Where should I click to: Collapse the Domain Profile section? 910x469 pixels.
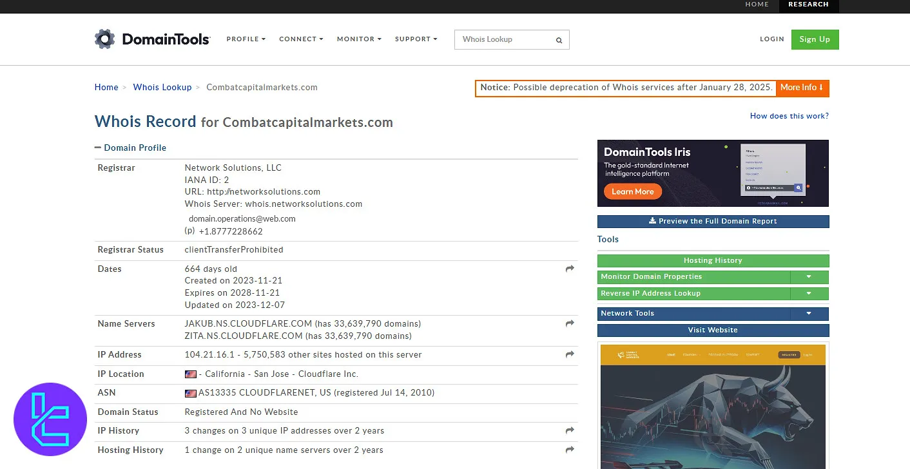[98, 147]
